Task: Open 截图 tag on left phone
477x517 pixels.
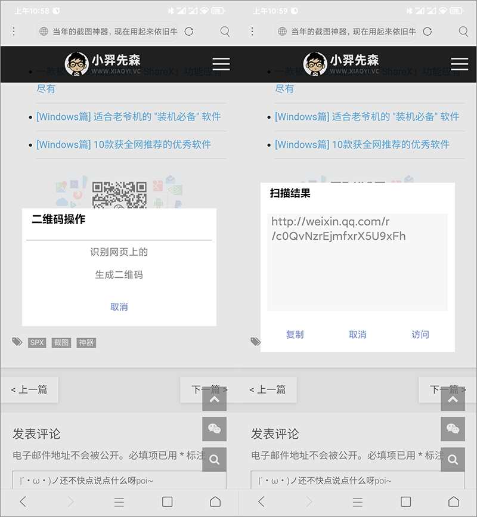Action: (x=61, y=342)
